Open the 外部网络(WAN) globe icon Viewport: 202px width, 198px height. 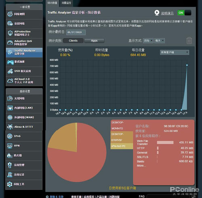tap(10, 117)
